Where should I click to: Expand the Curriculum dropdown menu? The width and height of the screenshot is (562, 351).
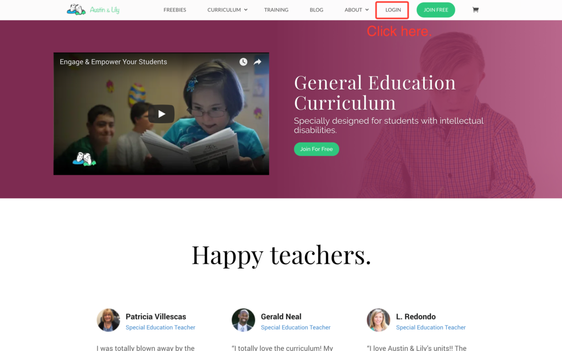coord(227,10)
